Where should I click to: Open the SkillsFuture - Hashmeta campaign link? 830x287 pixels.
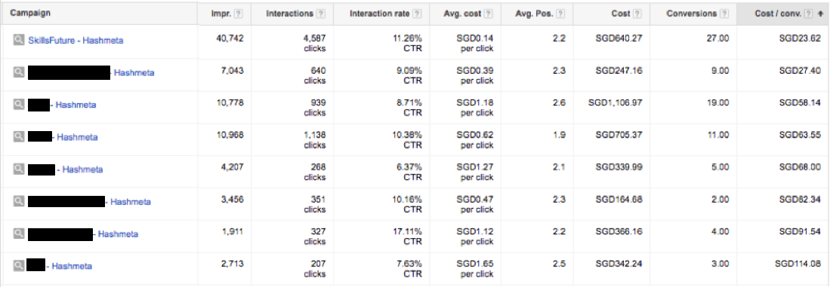76,40
